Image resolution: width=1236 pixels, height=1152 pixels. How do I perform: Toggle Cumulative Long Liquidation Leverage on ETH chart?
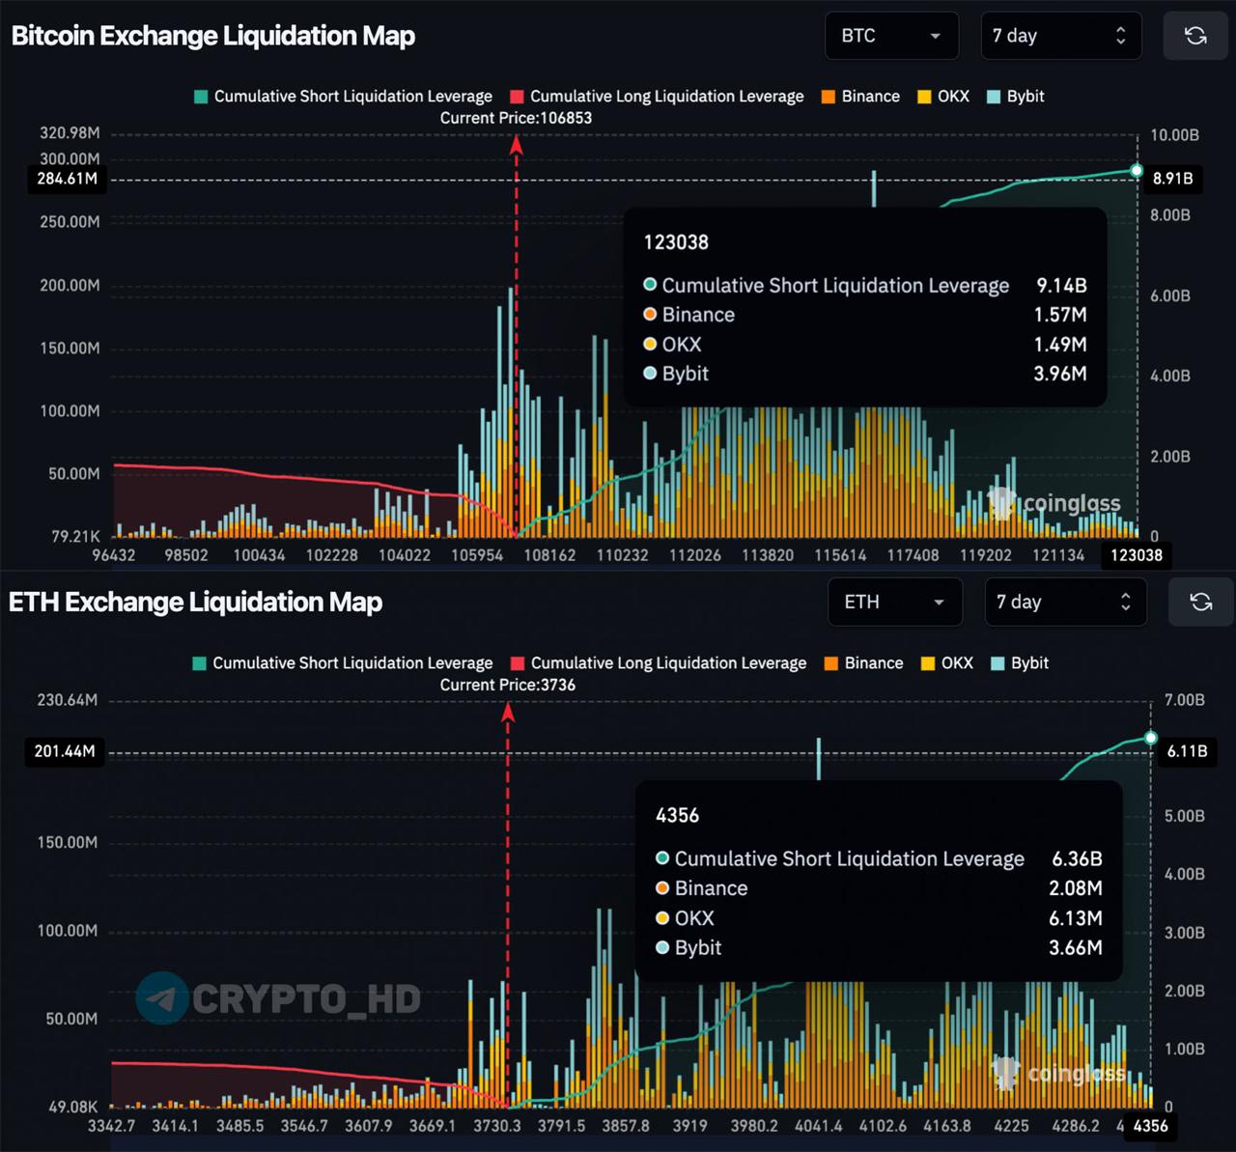(658, 663)
